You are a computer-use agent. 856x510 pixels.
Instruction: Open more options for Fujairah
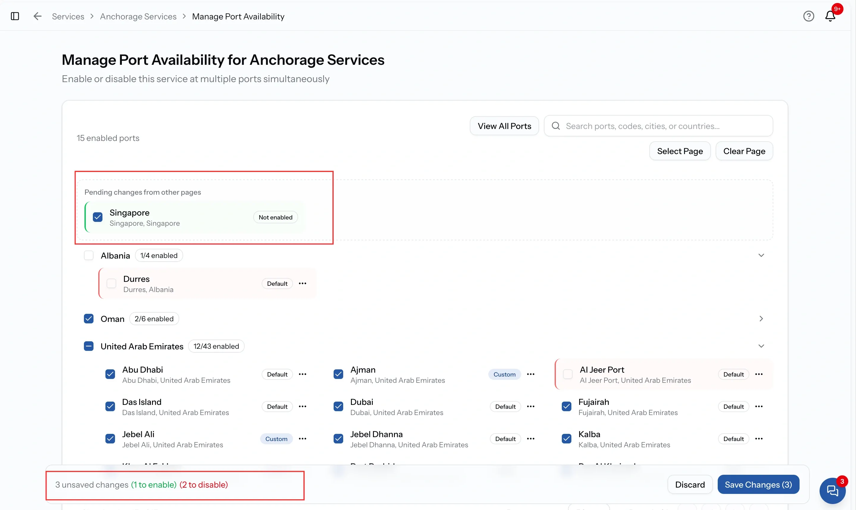coord(759,407)
